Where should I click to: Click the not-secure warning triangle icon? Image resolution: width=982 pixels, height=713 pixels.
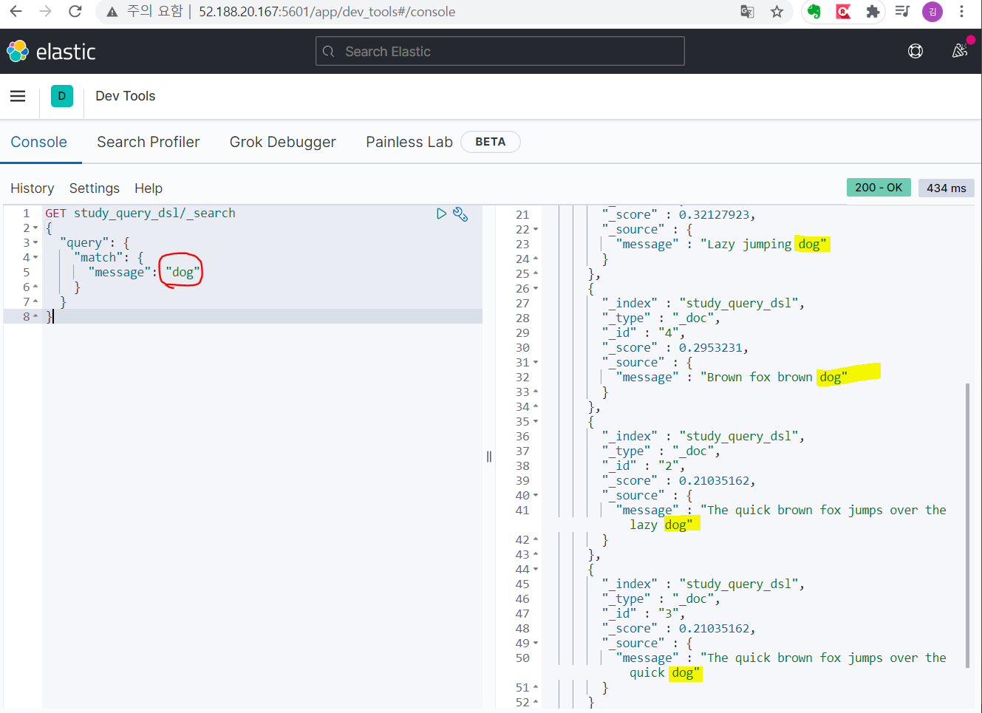(112, 12)
